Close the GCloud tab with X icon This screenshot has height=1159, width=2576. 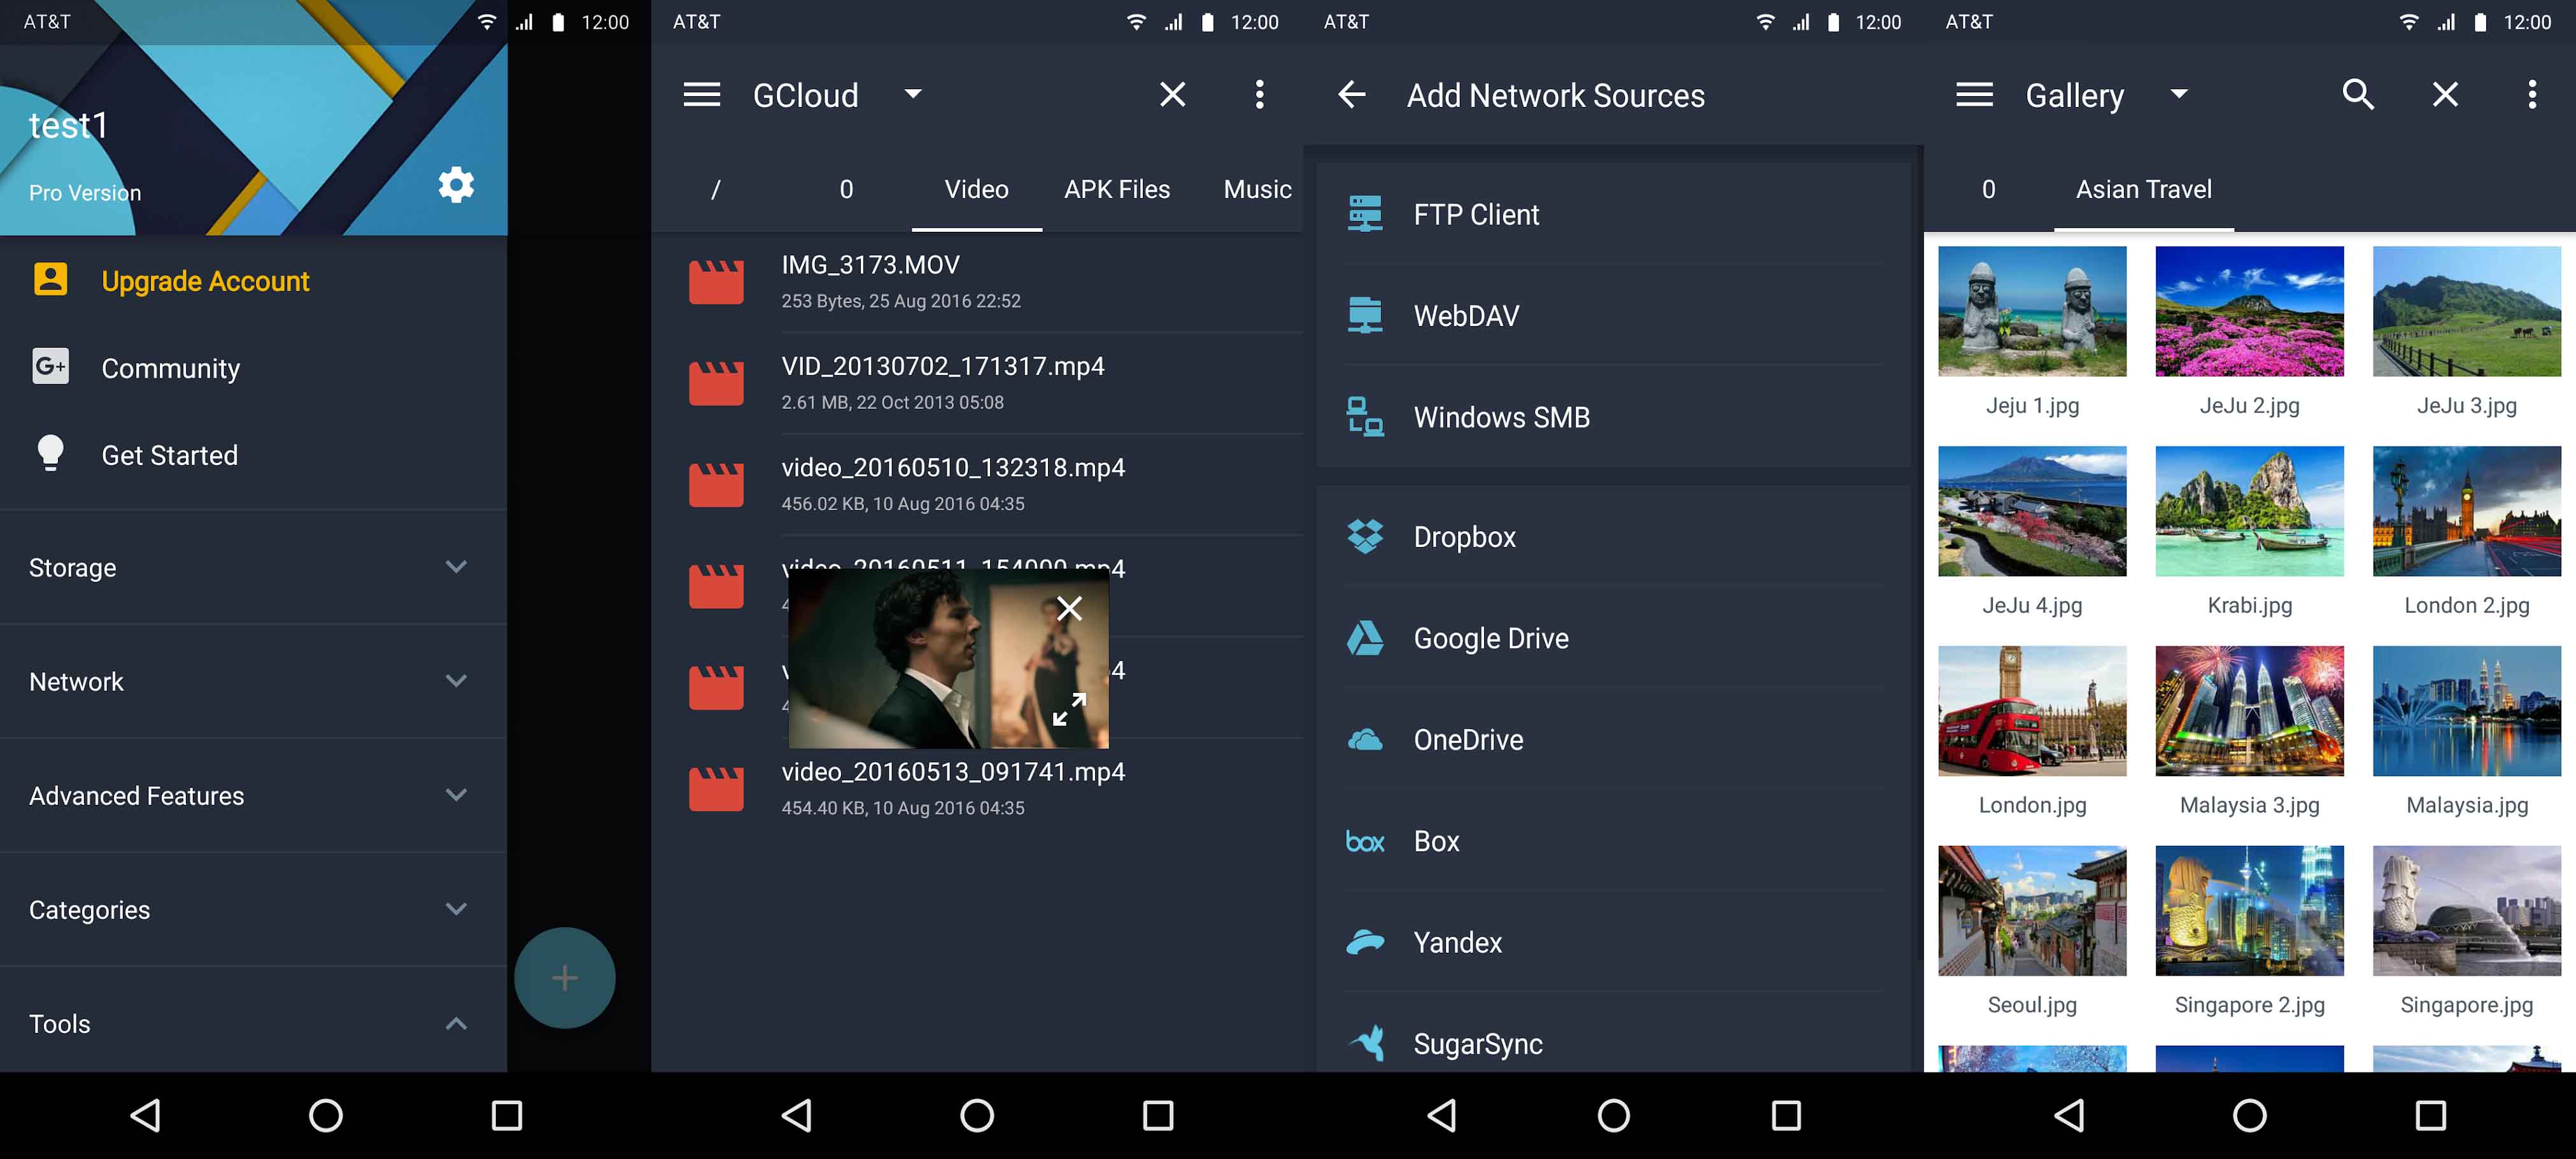point(1172,95)
